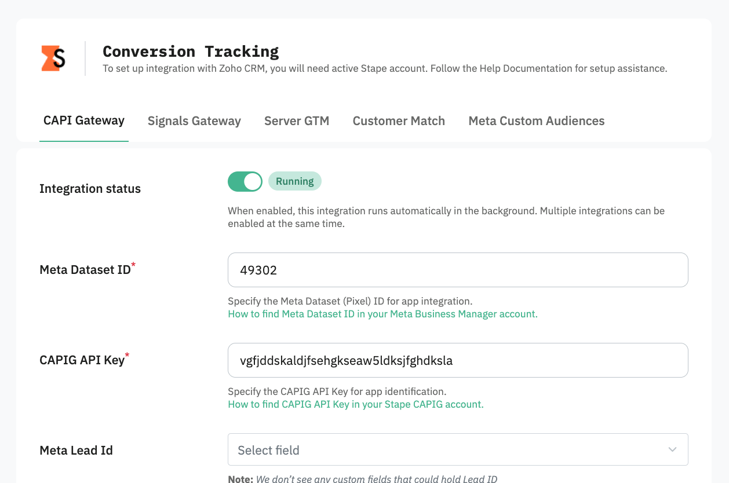Image resolution: width=729 pixels, height=483 pixels.
Task: Open the How to find CAPIG API Key link
Action: 356,404
